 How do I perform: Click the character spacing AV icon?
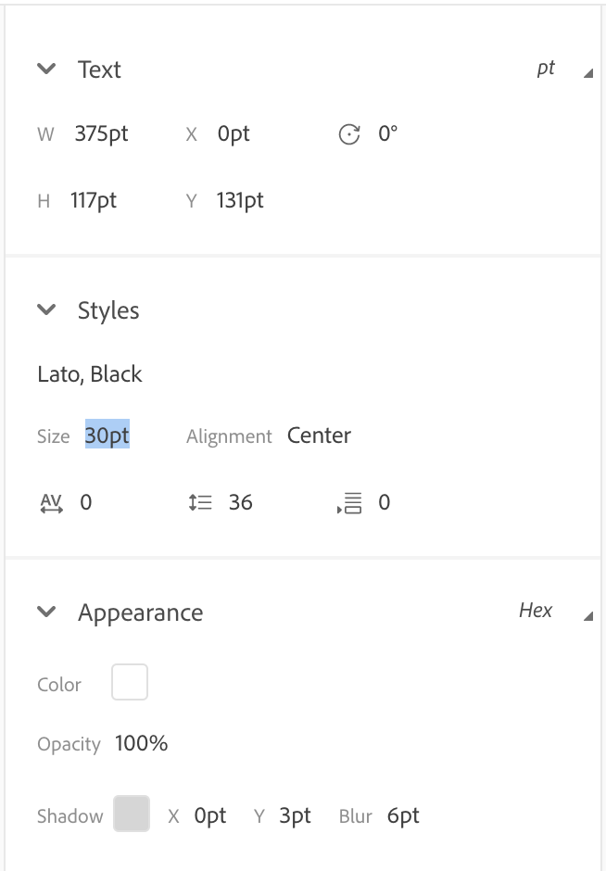[52, 503]
